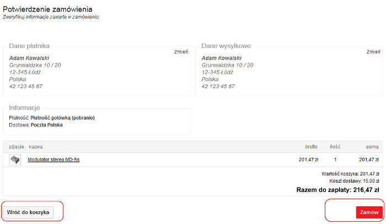Screen dimensions: 386x224
Task: Click the Potwierdzenie zamówienia heading
Action: [47, 9]
